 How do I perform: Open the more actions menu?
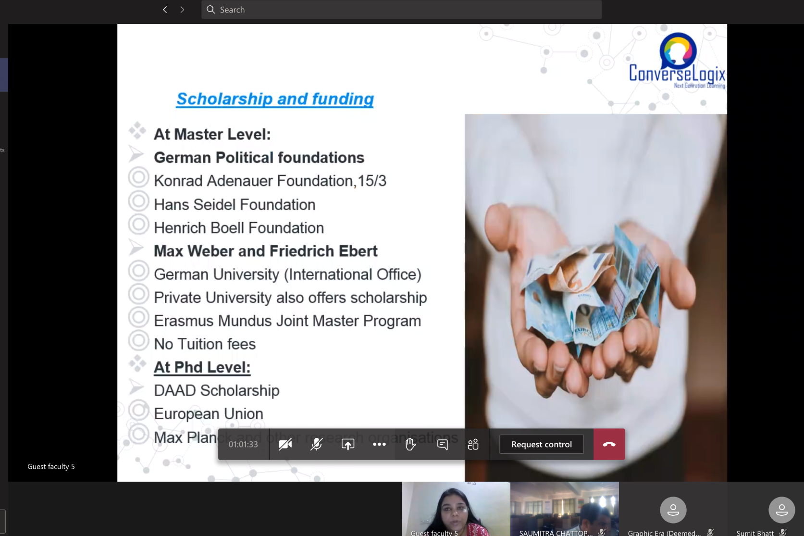coord(379,444)
